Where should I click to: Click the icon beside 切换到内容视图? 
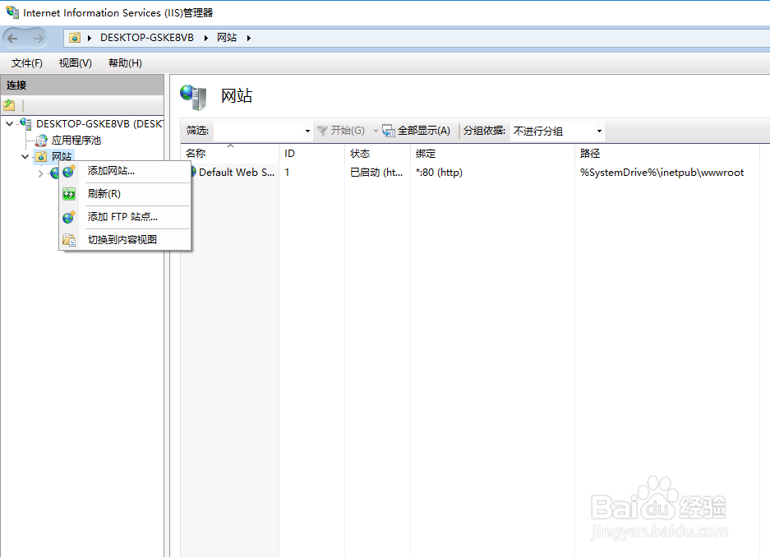coord(69,240)
